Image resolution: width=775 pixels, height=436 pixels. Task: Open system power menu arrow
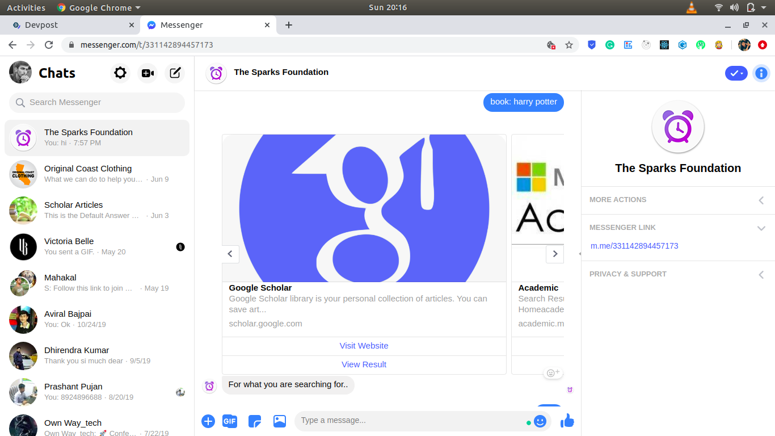(764, 8)
